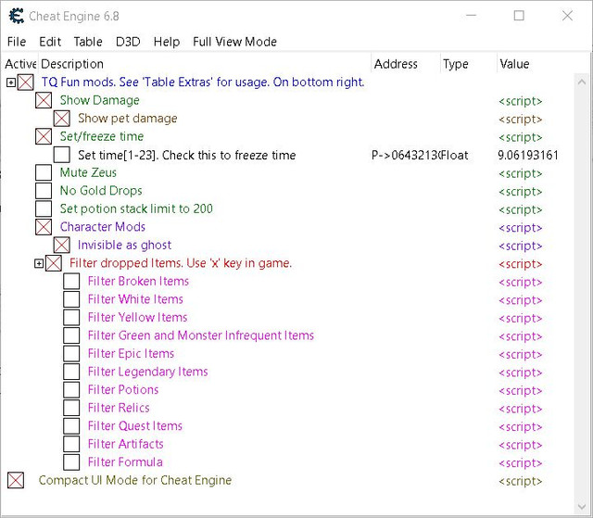Enable Filter Potions
This screenshot has width=593, height=518.
point(71,390)
